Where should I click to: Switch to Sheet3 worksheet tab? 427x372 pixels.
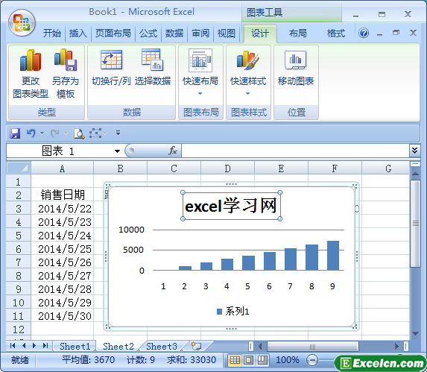click(162, 346)
